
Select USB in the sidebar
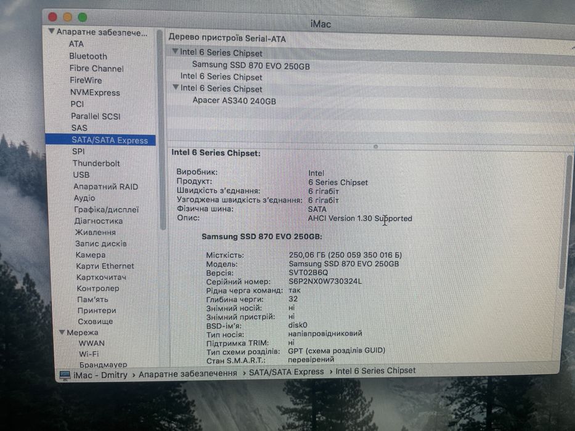[x=81, y=175]
